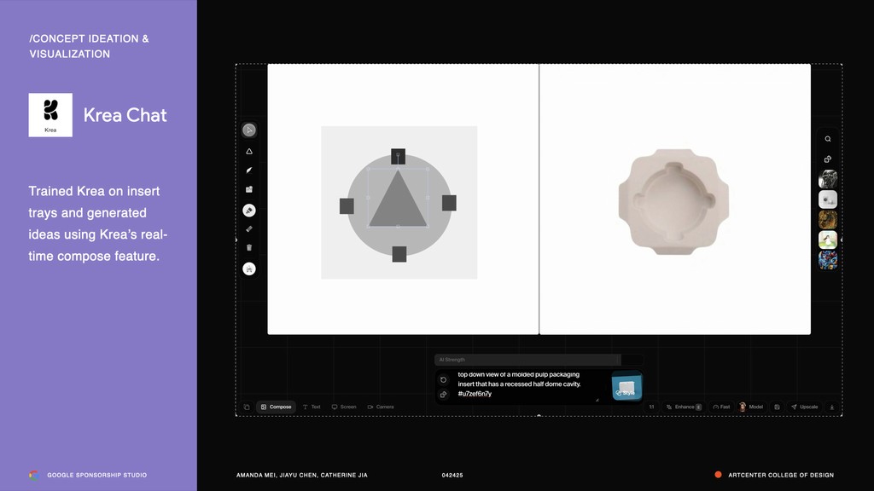Screen dimensions: 874x491
Task: Switch to the Camera tab
Action: 381,407
